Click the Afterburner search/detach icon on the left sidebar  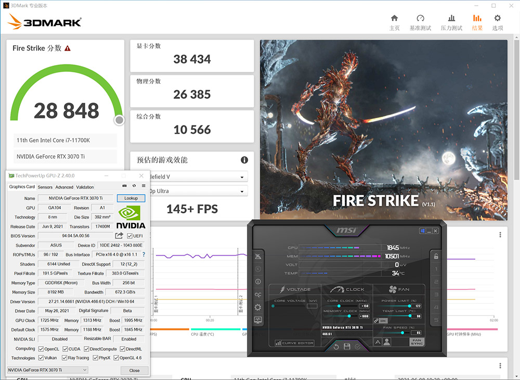[258, 295]
